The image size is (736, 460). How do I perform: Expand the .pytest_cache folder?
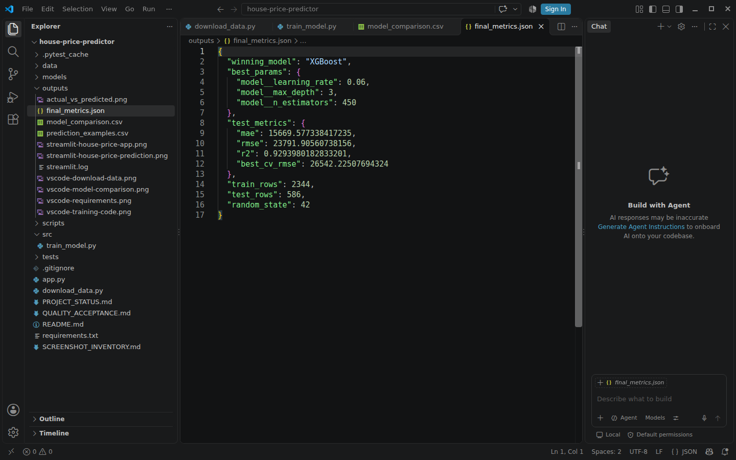pos(101,55)
